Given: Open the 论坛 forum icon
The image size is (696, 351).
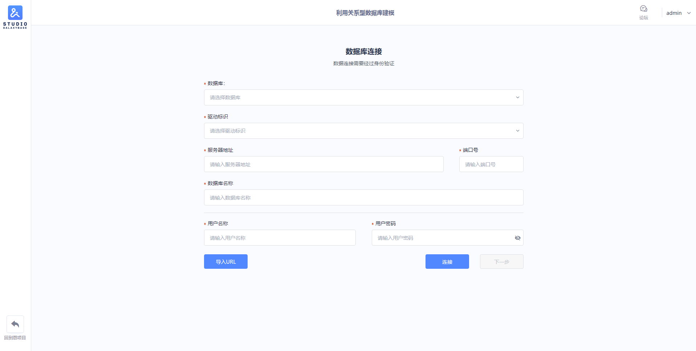Looking at the screenshot, I should pyautogui.click(x=643, y=8).
